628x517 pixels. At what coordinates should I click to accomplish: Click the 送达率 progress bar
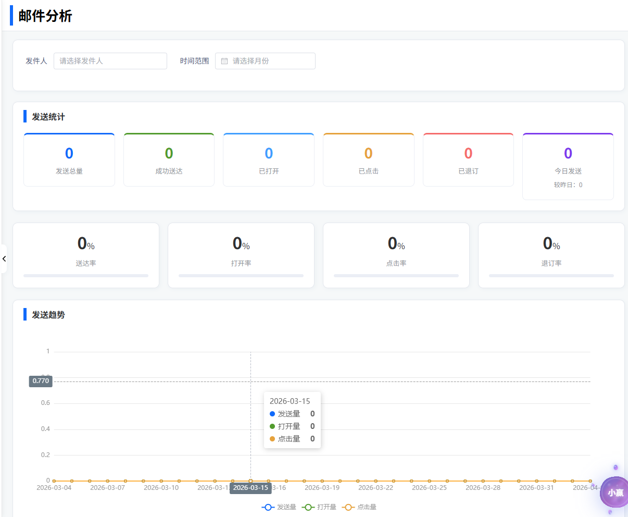coord(86,276)
